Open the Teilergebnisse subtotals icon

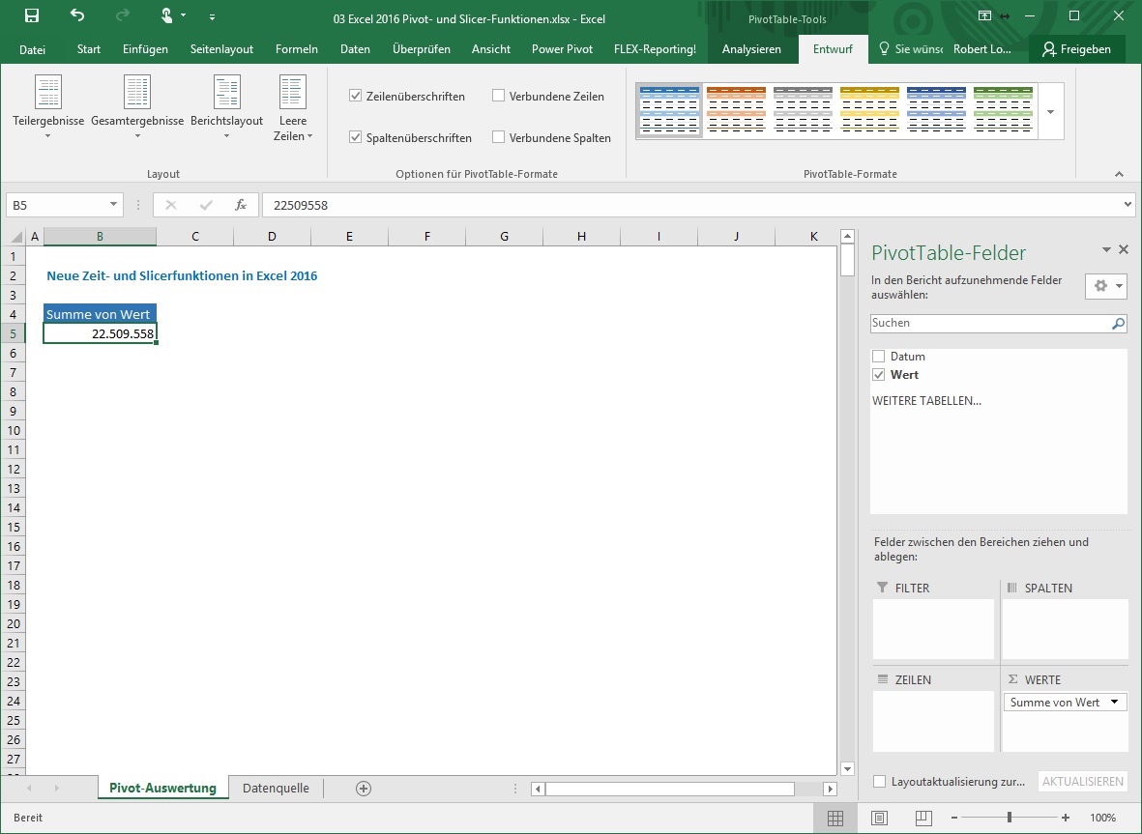tap(48, 93)
